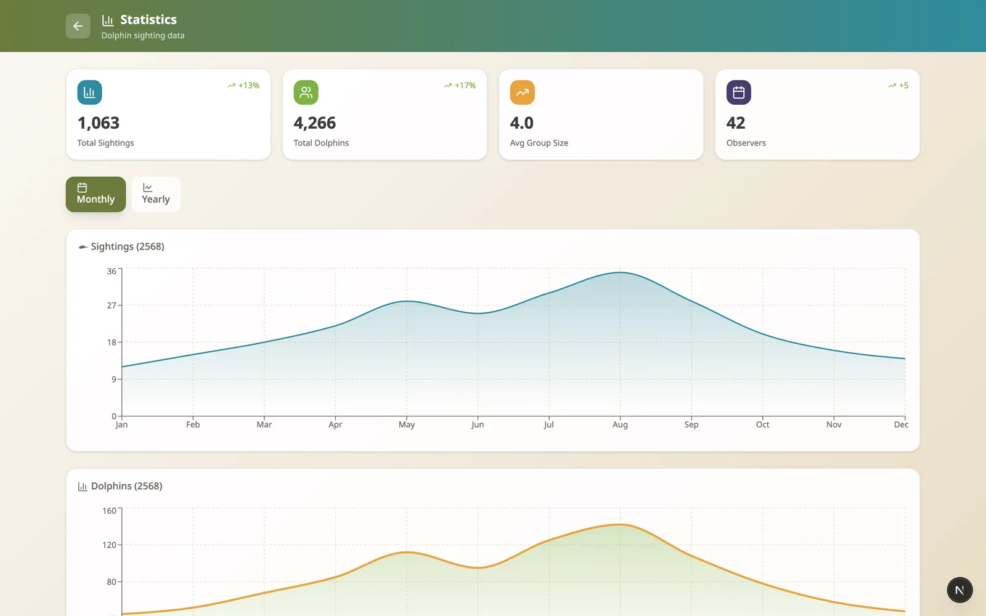Image resolution: width=986 pixels, height=616 pixels.
Task: Click the Avg Group Size label
Action: [539, 143]
